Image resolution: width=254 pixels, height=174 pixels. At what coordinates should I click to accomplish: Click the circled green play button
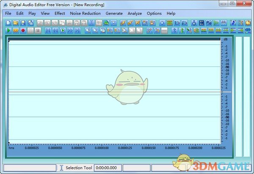63,30
